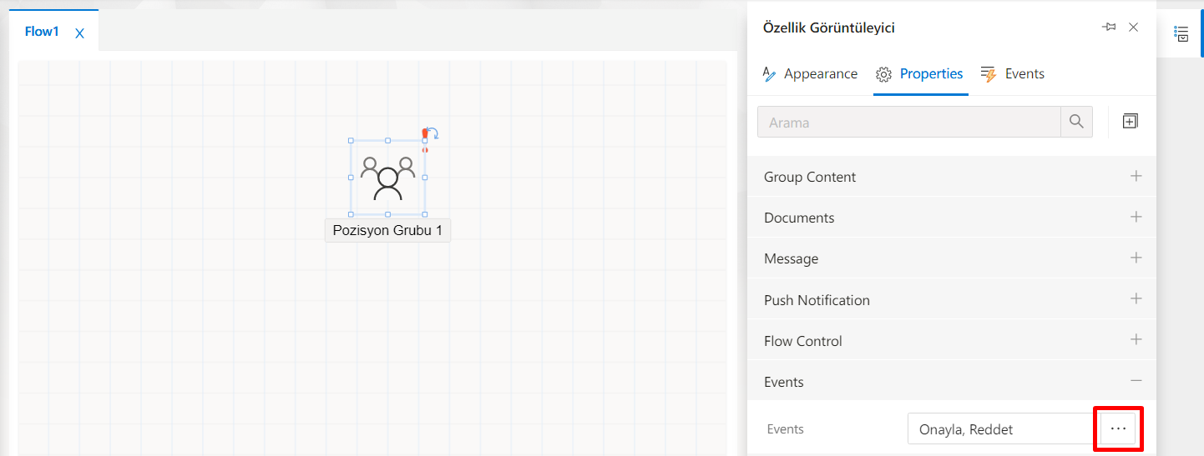Viewport: 1204px width, 456px height.
Task: Click the expand-all icon beside search
Action: pos(1130,122)
